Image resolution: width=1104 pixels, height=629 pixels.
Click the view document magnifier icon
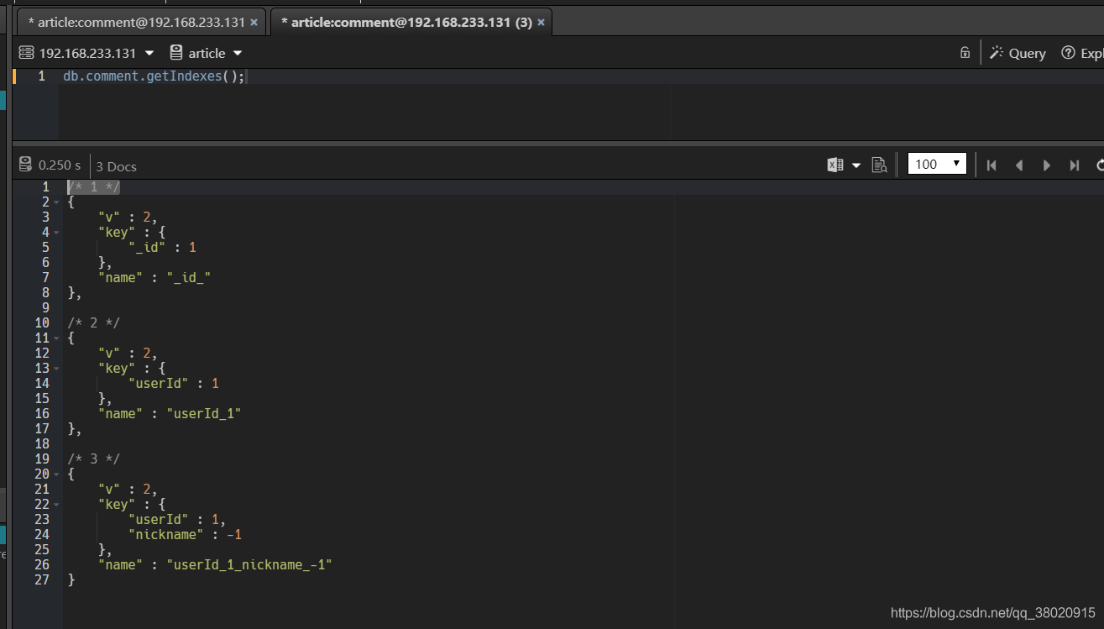880,165
